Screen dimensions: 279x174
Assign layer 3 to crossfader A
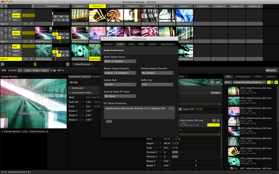pyautogui.click(x=25, y=24)
